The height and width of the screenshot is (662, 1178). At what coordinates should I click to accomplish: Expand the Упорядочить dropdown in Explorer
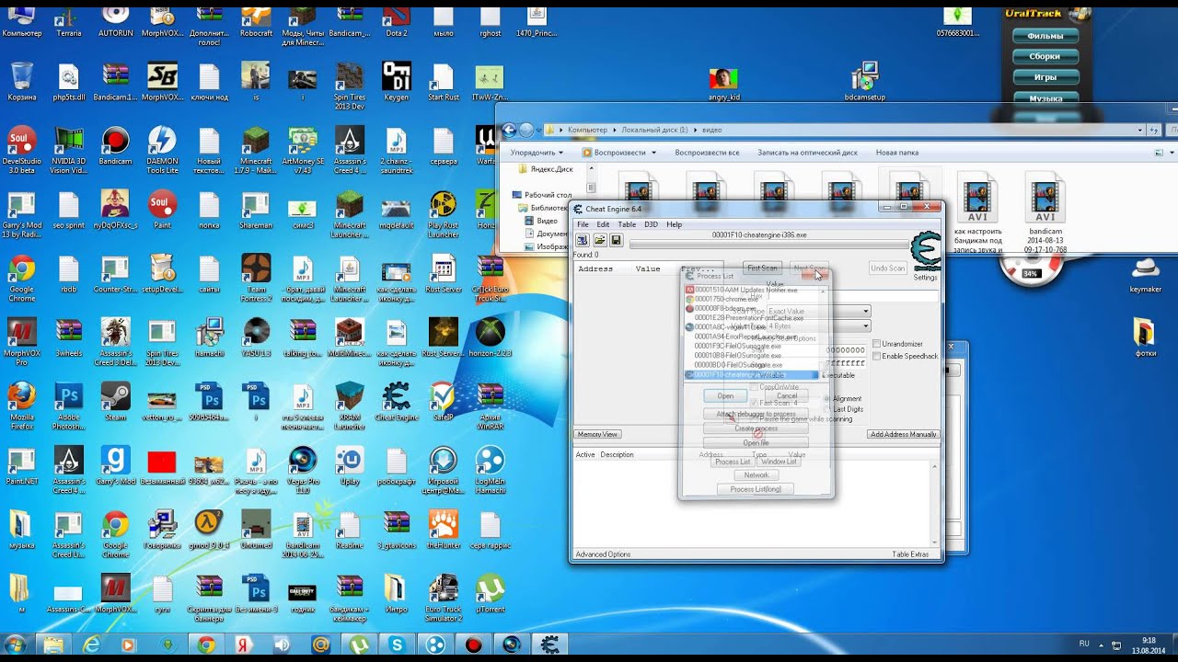pos(536,153)
